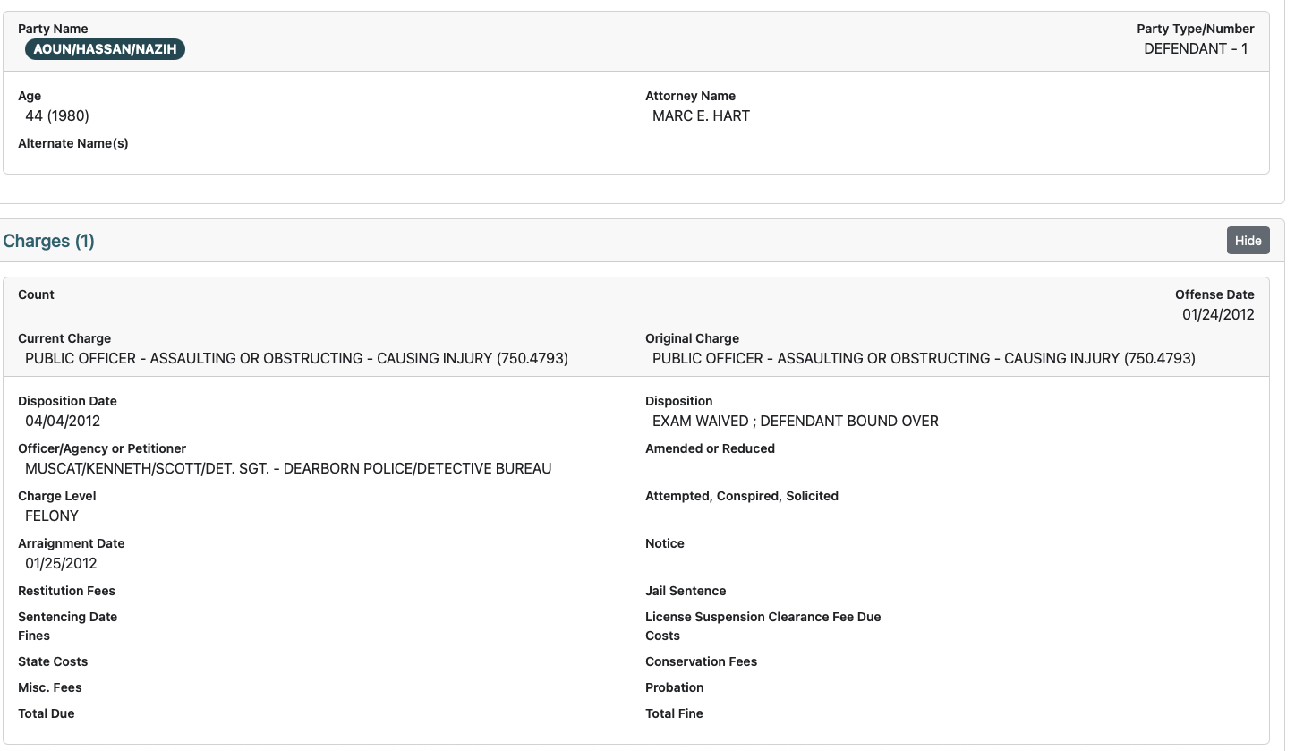Click the Restitution Fees label
Viewport: 1295px width, 751px height.
66,591
